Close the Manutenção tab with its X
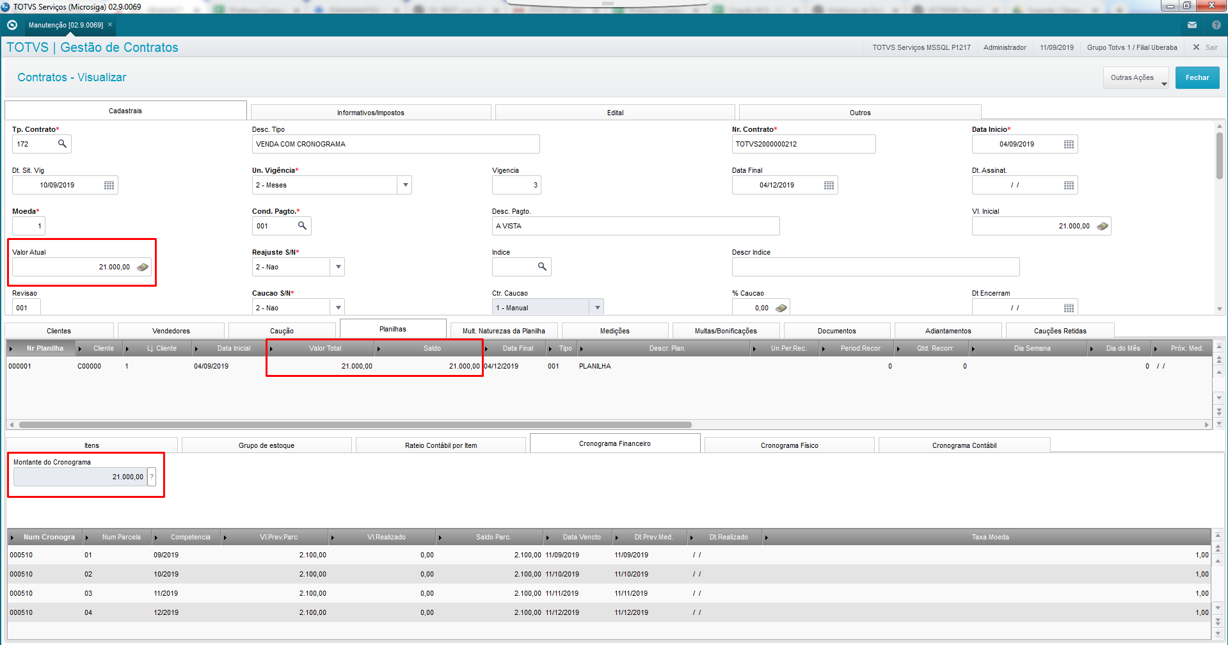 click(110, 25)
